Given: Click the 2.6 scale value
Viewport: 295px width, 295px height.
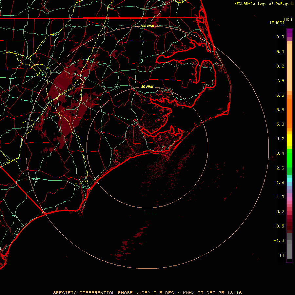Looking at the screenshot, I should pos(280,168).
